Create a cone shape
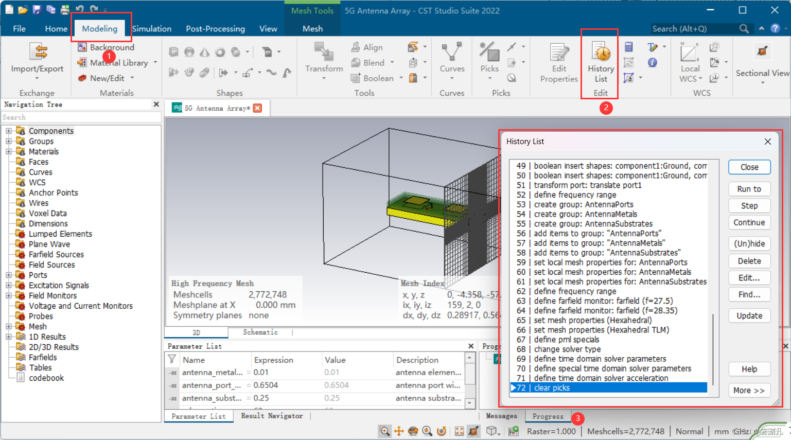The width and height of the screenshot is (791, 440). click(205, 52)
